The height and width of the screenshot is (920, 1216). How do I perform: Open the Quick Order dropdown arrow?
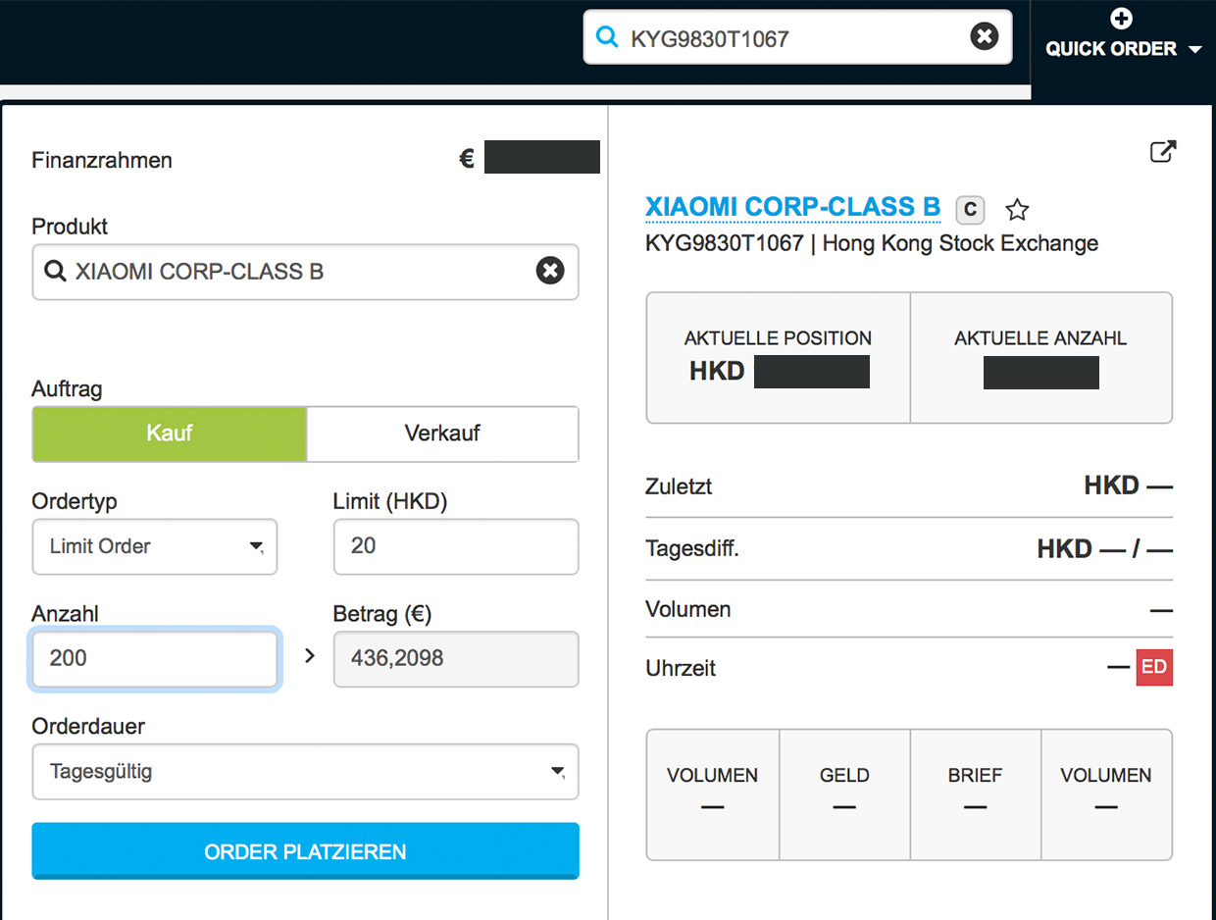1194,49
